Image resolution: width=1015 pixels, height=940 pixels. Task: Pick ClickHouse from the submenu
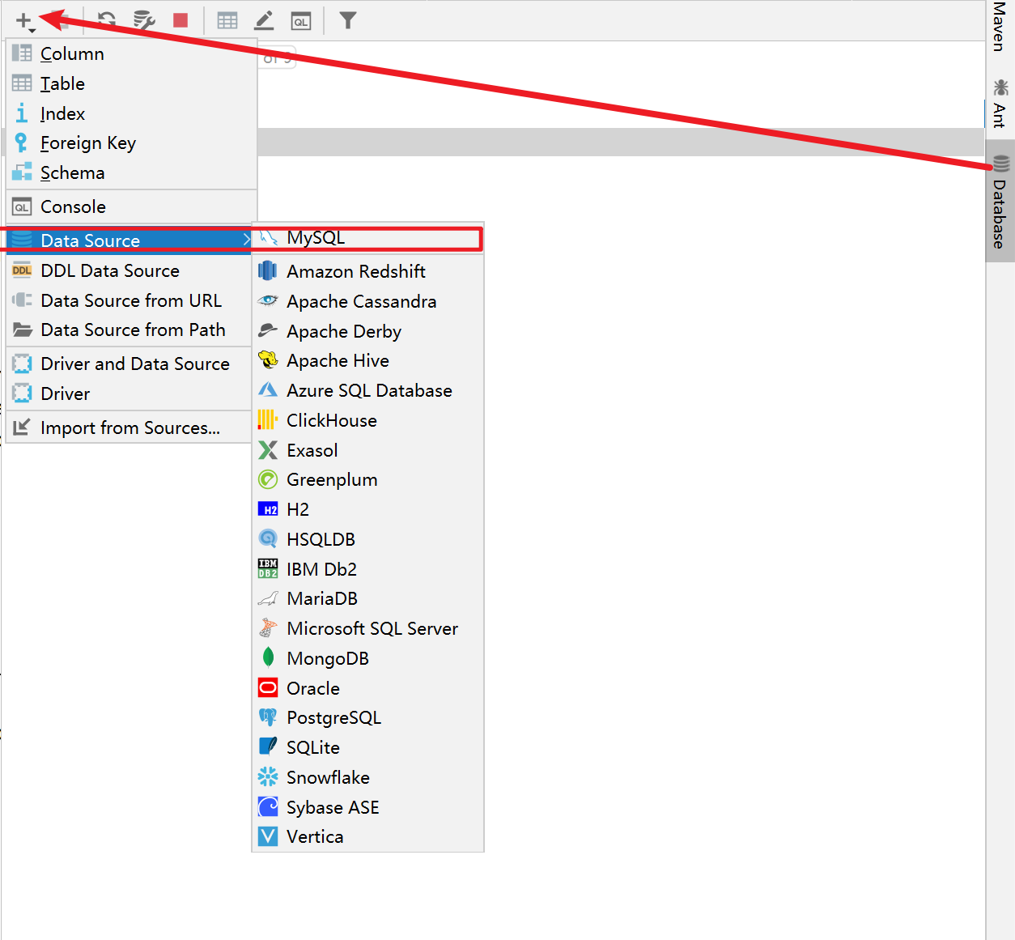pyautogui.click(x=368, y=420)
